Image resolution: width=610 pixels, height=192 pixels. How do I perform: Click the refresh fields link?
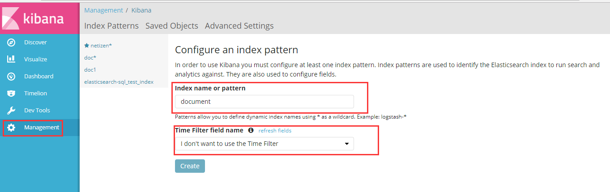(275, 131)
